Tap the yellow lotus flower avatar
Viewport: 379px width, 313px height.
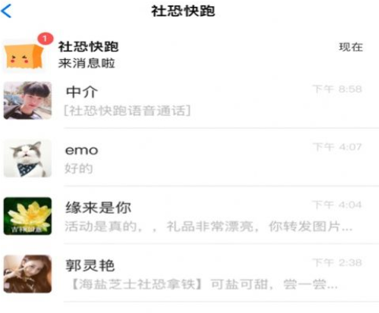(x=27, y=216)
